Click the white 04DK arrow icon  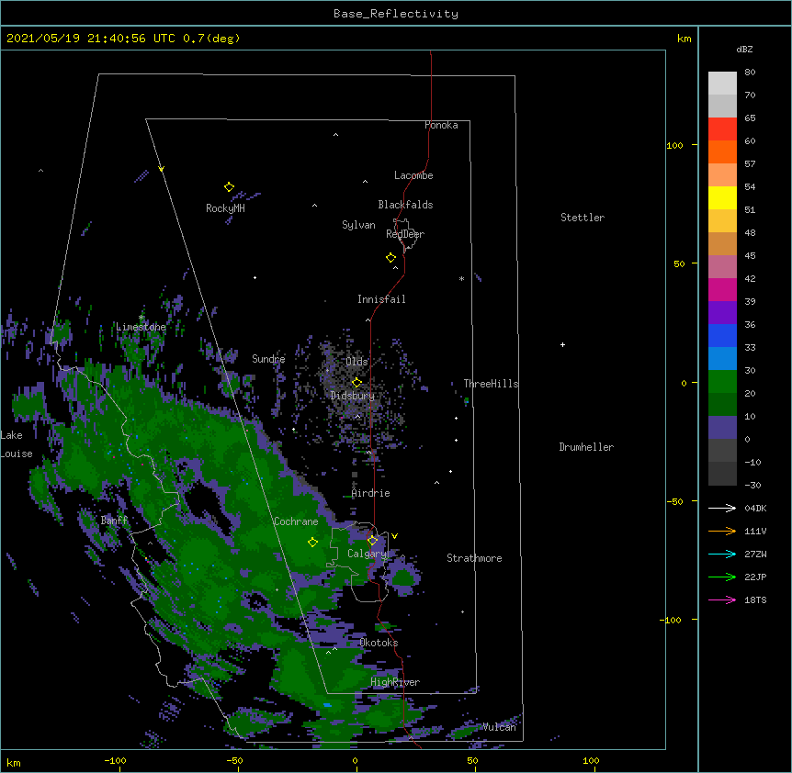tap(722, 508)
